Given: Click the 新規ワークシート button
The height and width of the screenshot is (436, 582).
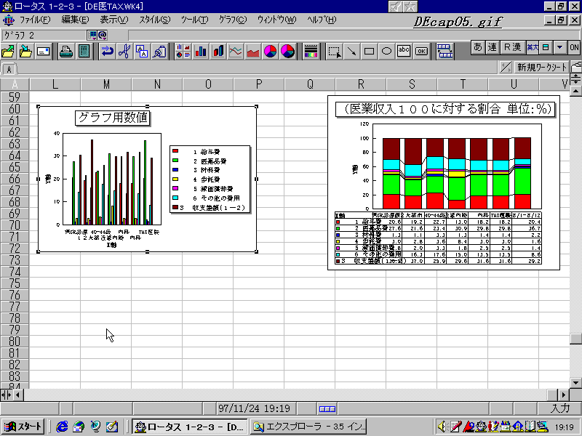Looking at the screenshot, I should 541,68.
